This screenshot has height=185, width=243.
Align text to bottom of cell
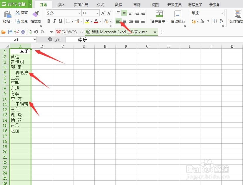pyautogui.click(x=130, y=13)
